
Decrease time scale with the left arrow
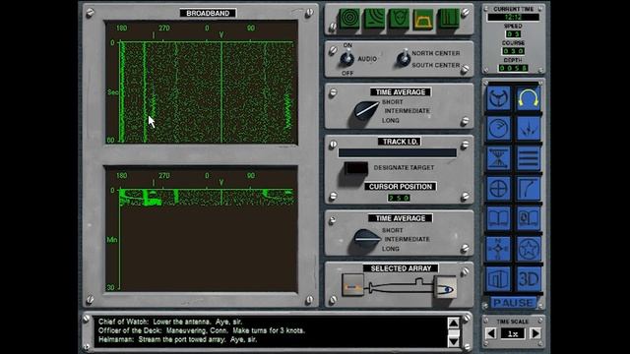point(491,333)
